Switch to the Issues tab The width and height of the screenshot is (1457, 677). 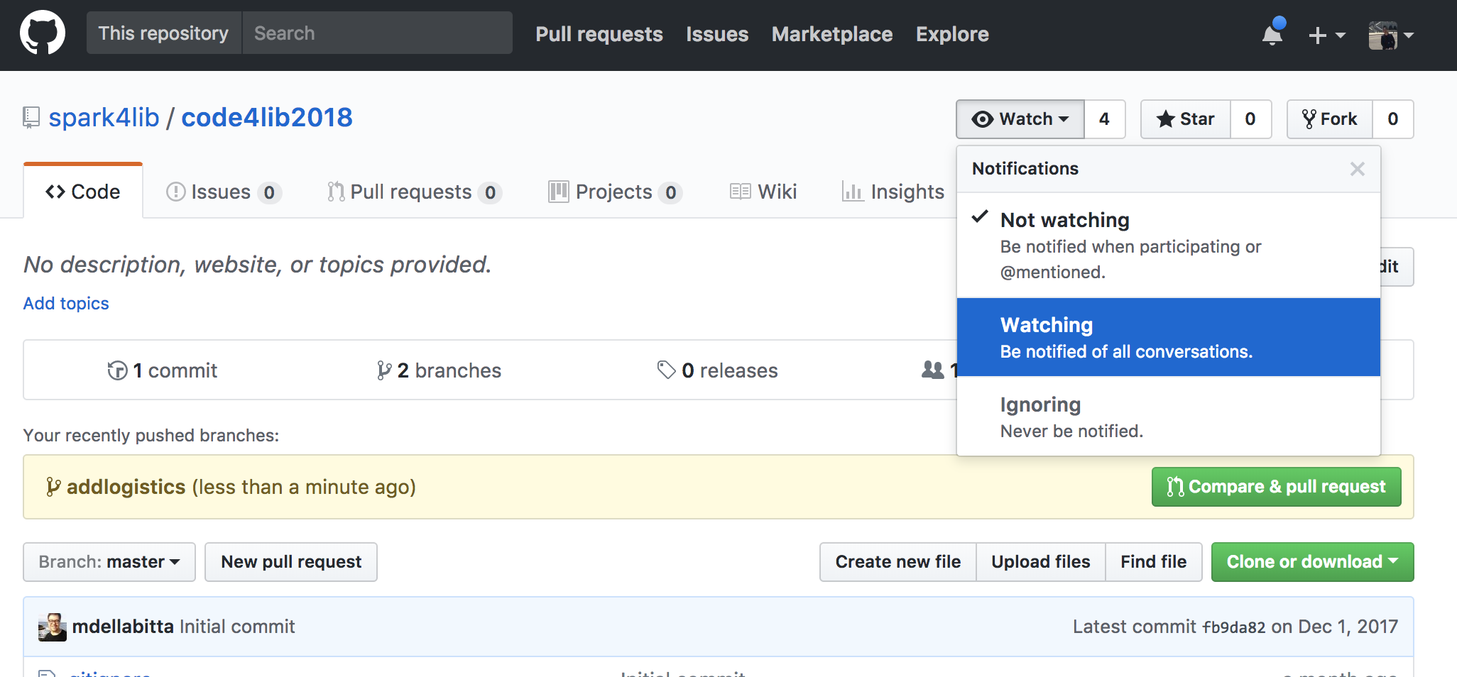point(224,192)
